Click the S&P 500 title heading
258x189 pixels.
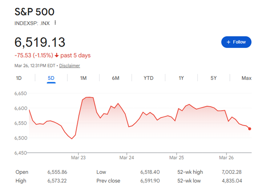tap(35, 12)
